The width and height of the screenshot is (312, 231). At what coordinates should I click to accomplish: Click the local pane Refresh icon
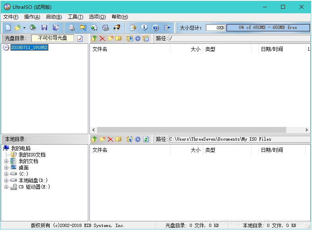tap(146, 139)
